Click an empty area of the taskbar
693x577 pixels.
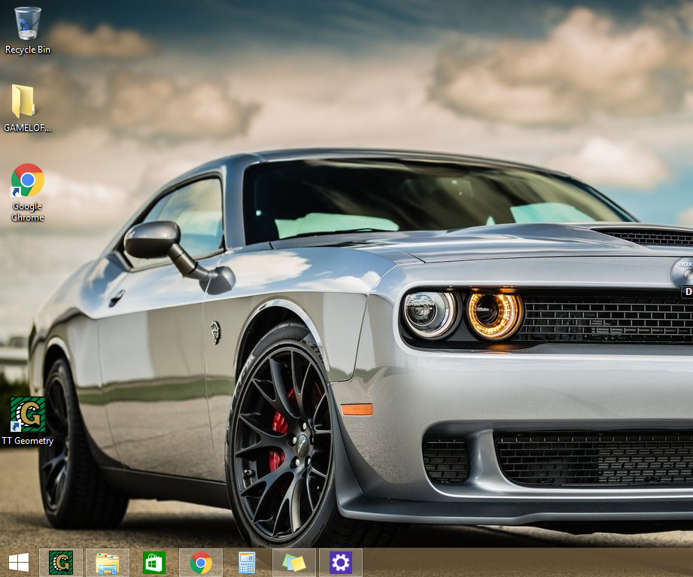[489, 562]
